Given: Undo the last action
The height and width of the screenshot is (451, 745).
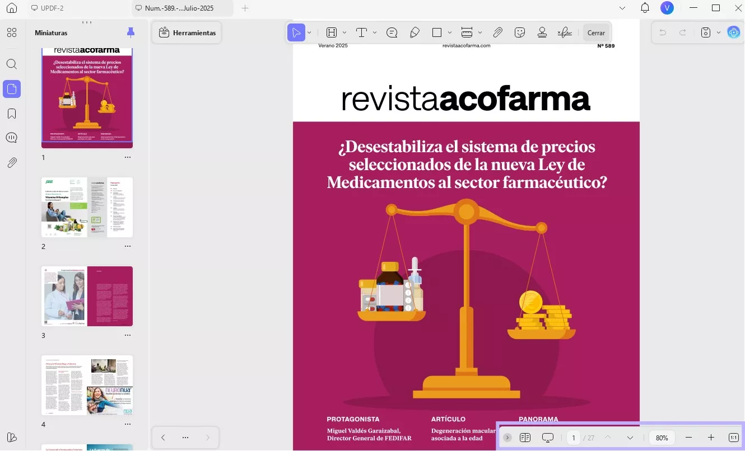Looking at the screenshot, I should (663, 32).
